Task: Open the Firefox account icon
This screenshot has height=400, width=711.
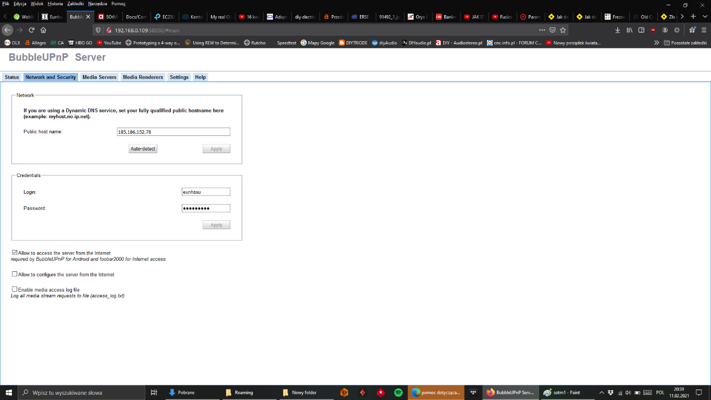Action: 665,30
